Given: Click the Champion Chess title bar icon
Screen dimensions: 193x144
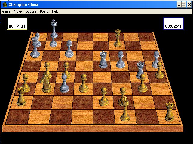Looking at the screenshot, I should click(x=5, y=5).
